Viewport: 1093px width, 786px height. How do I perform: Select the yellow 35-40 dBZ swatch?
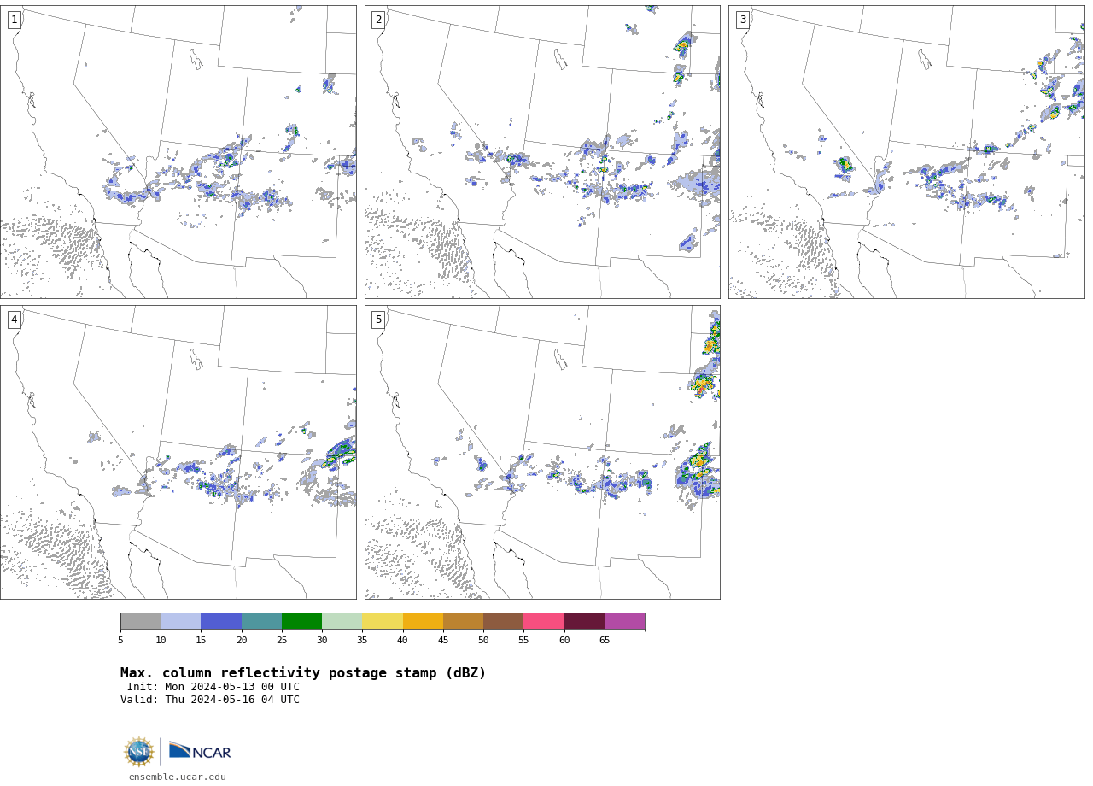[383, 621]
